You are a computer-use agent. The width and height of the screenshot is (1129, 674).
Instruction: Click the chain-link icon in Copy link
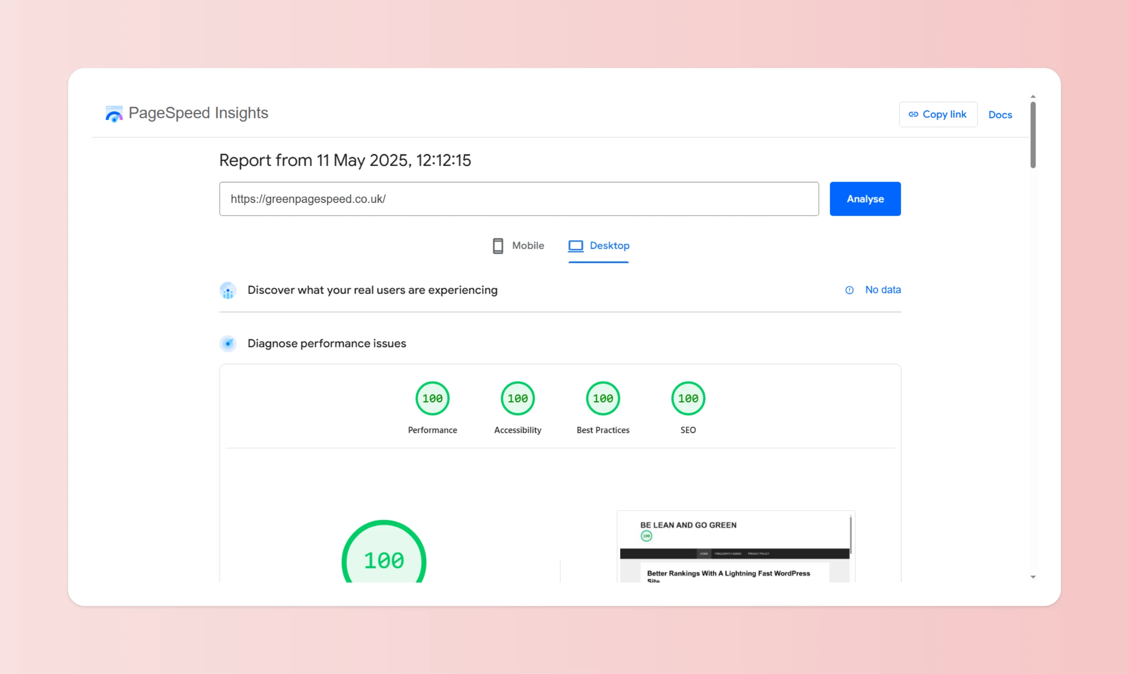[913, 114]
